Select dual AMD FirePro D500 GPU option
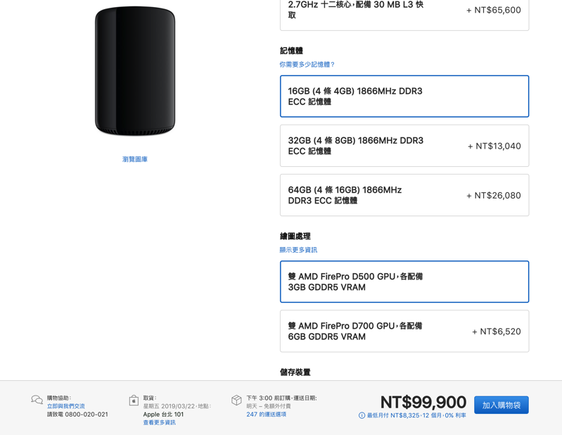562x435 pixels. pyautogui.click(x=404, y=282)
